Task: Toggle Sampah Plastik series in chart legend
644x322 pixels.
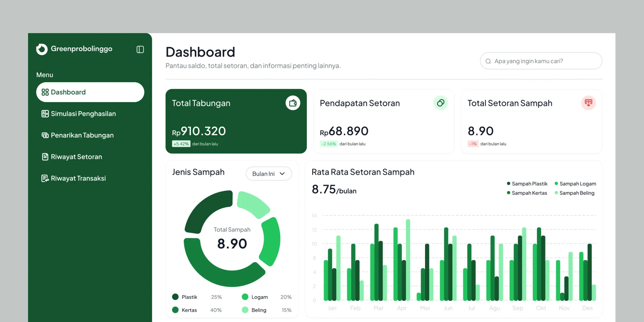Action: click(x=527, y=184)
